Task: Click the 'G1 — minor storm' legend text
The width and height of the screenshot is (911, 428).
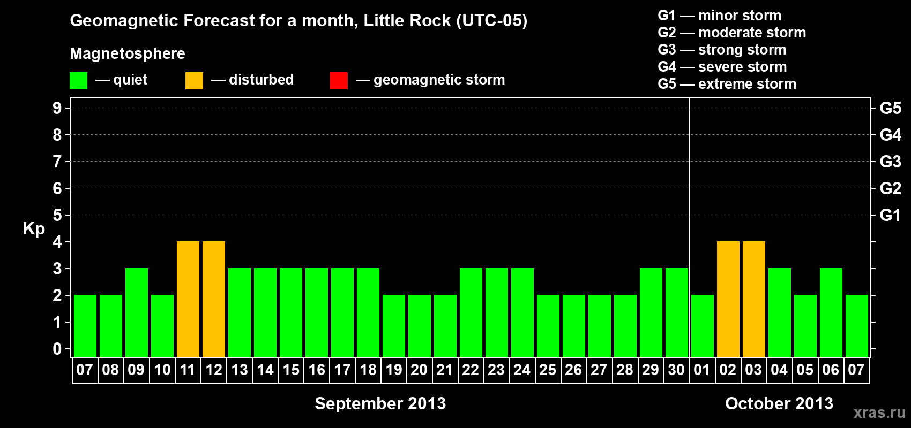Action: pyautogui.click(x=720, y=16)
